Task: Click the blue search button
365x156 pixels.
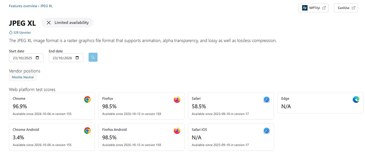Action: [x=93, y=57]
